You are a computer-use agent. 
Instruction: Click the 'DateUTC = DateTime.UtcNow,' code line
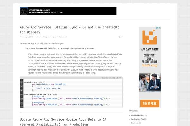(49, 88)
